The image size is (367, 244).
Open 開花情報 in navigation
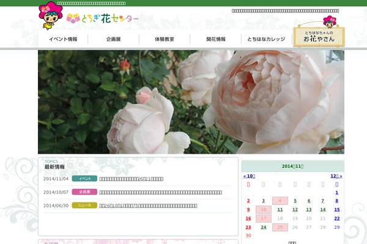point(216,39)
